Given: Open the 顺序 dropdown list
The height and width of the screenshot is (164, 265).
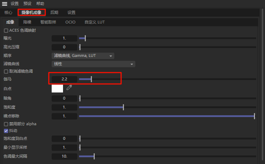Looking at the screenshot, I should [x=83, y=56].
